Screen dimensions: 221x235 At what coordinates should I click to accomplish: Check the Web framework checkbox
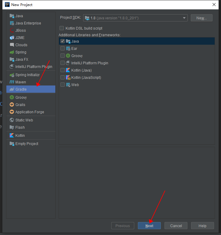point(63,85)
